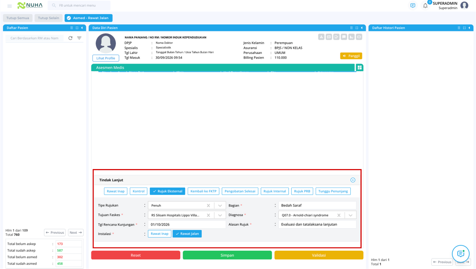Click the NUHA logo
Viewport: 476px width, 269px height.
pyautogui.click(x=30, y=5)
